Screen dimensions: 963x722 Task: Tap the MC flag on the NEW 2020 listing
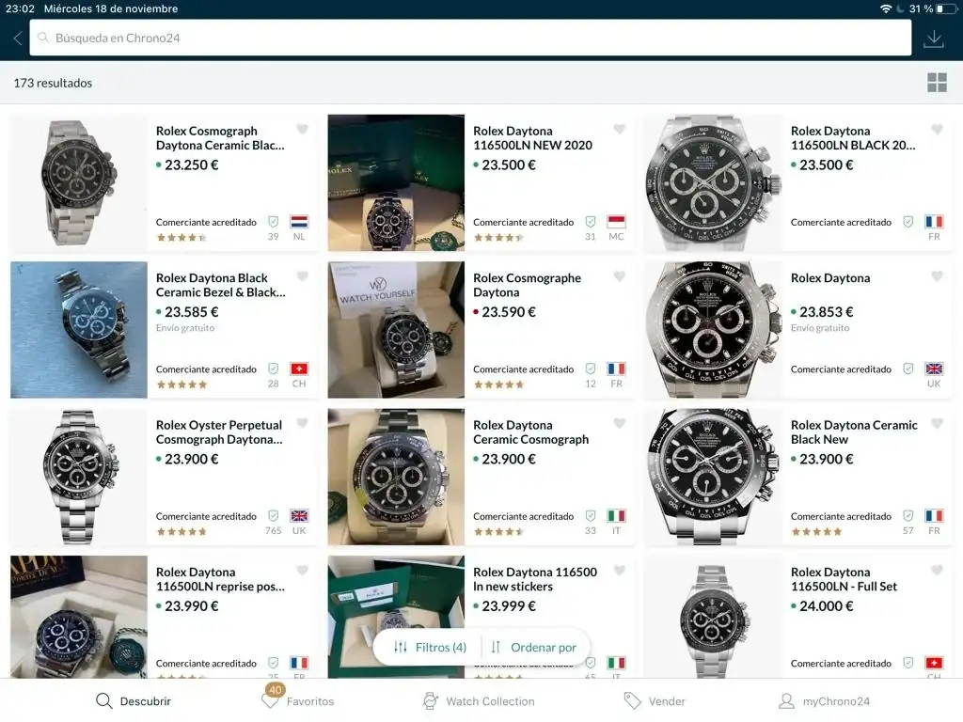coord(616,222)
